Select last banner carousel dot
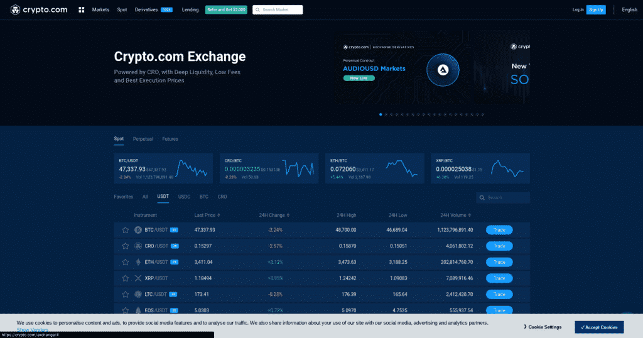Screen dimensions: 643x338 (x=483, y=114)
